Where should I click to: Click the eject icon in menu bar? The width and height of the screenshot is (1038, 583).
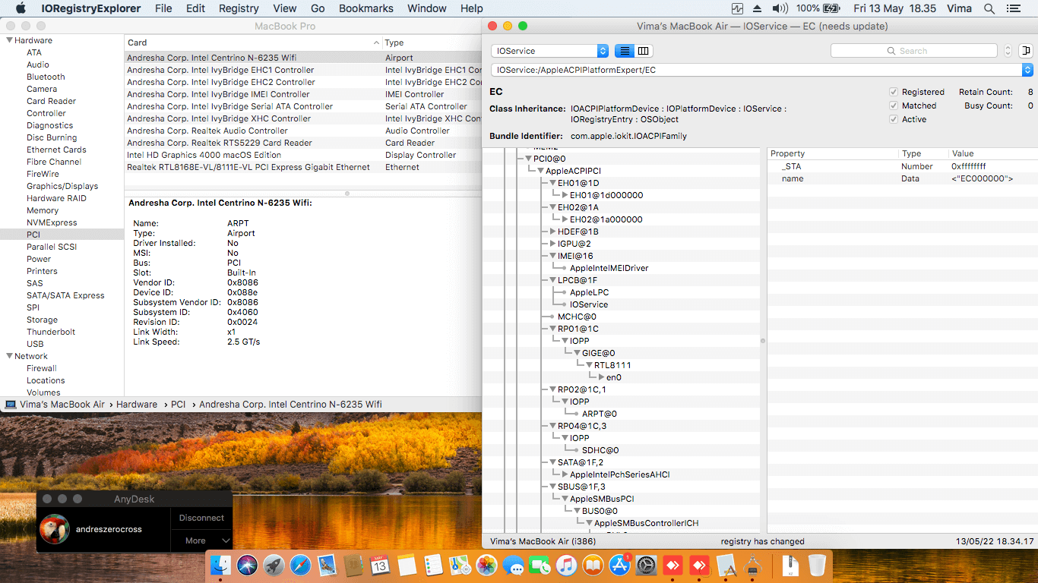[758, 8]
